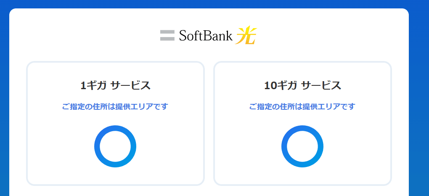Image resolution: width=429 pixels, height=196 pixels.
Task: Click the blue circle in the 10ギガ card
Action: tap(302, 146)
